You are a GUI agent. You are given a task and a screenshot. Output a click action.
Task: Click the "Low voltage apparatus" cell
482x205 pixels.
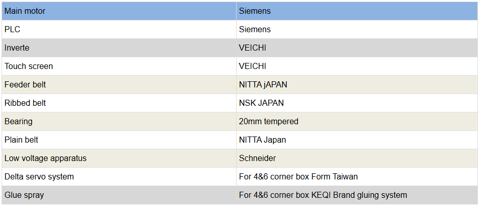point(45,158)
